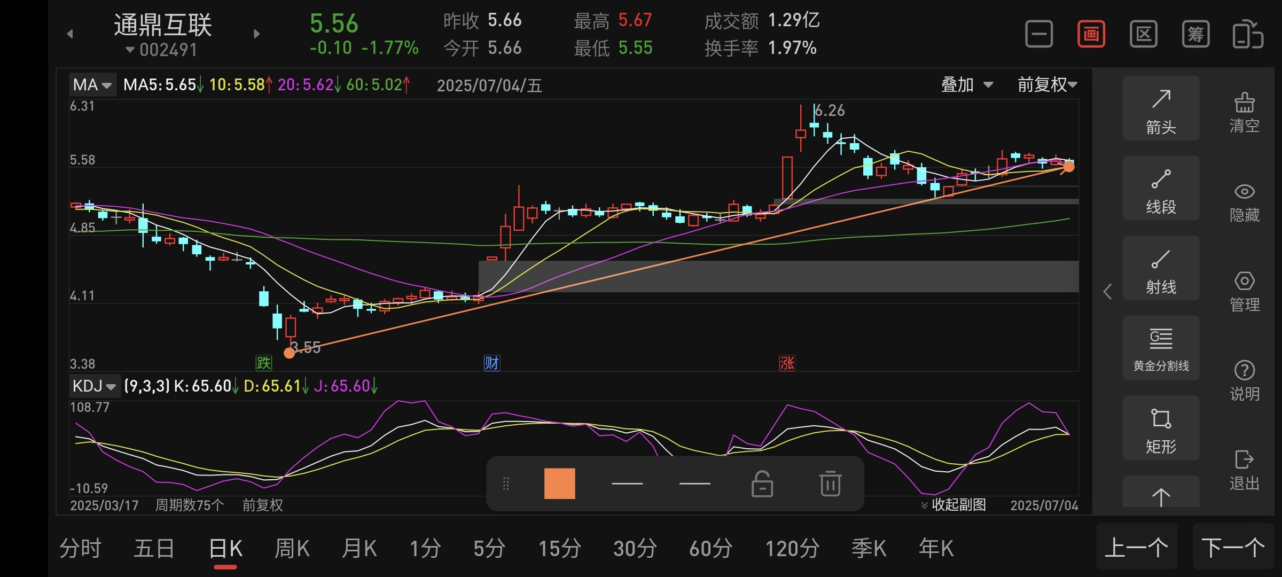Switch to the 日K tab
This screenshot has height=577, width=1282.
click(225, 548)
